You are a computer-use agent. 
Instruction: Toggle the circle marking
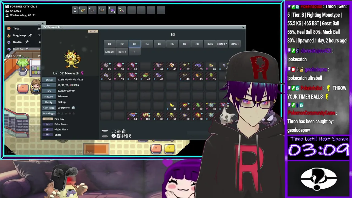click(x=59, y=114)
